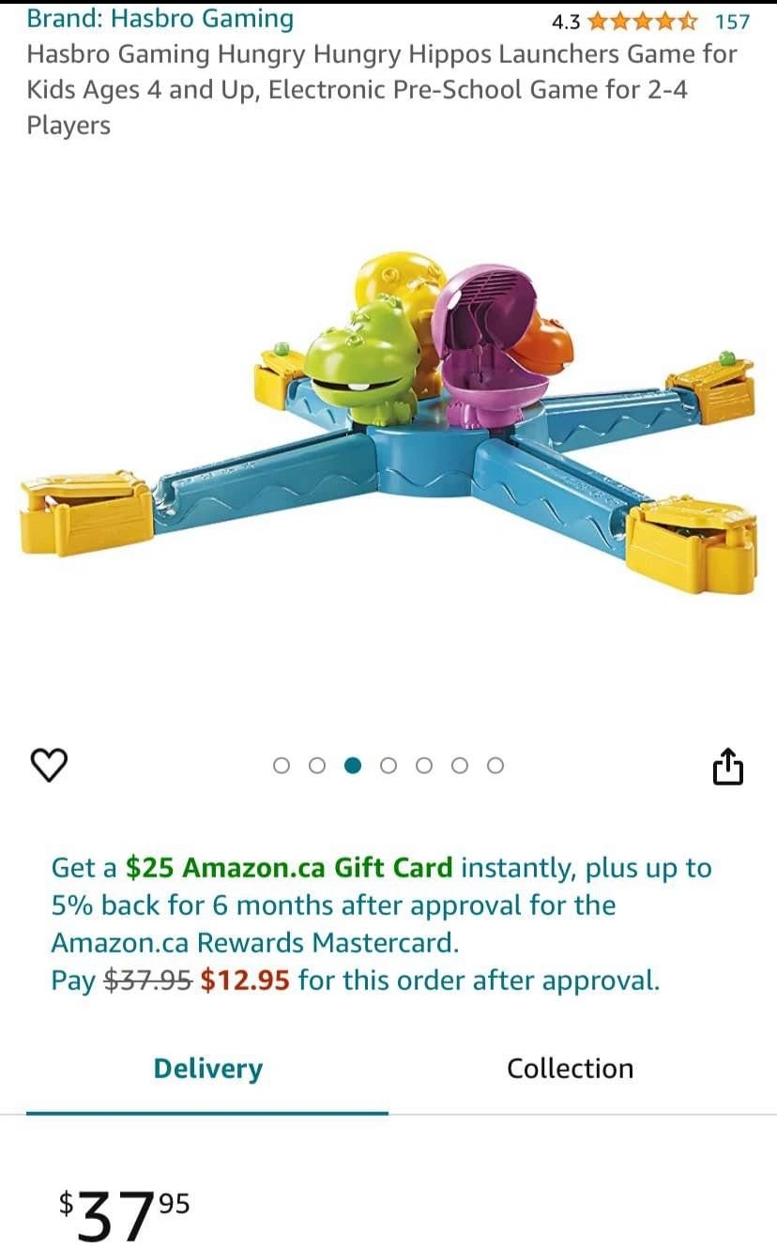Jump to the fifth carousel dot
Viewport: 777px width, 1248px height.
[x=424, y=766]
